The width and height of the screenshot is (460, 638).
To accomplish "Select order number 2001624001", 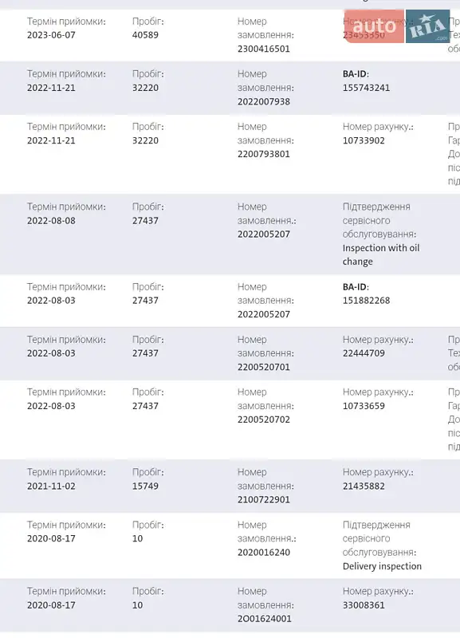I will point(265,619).
